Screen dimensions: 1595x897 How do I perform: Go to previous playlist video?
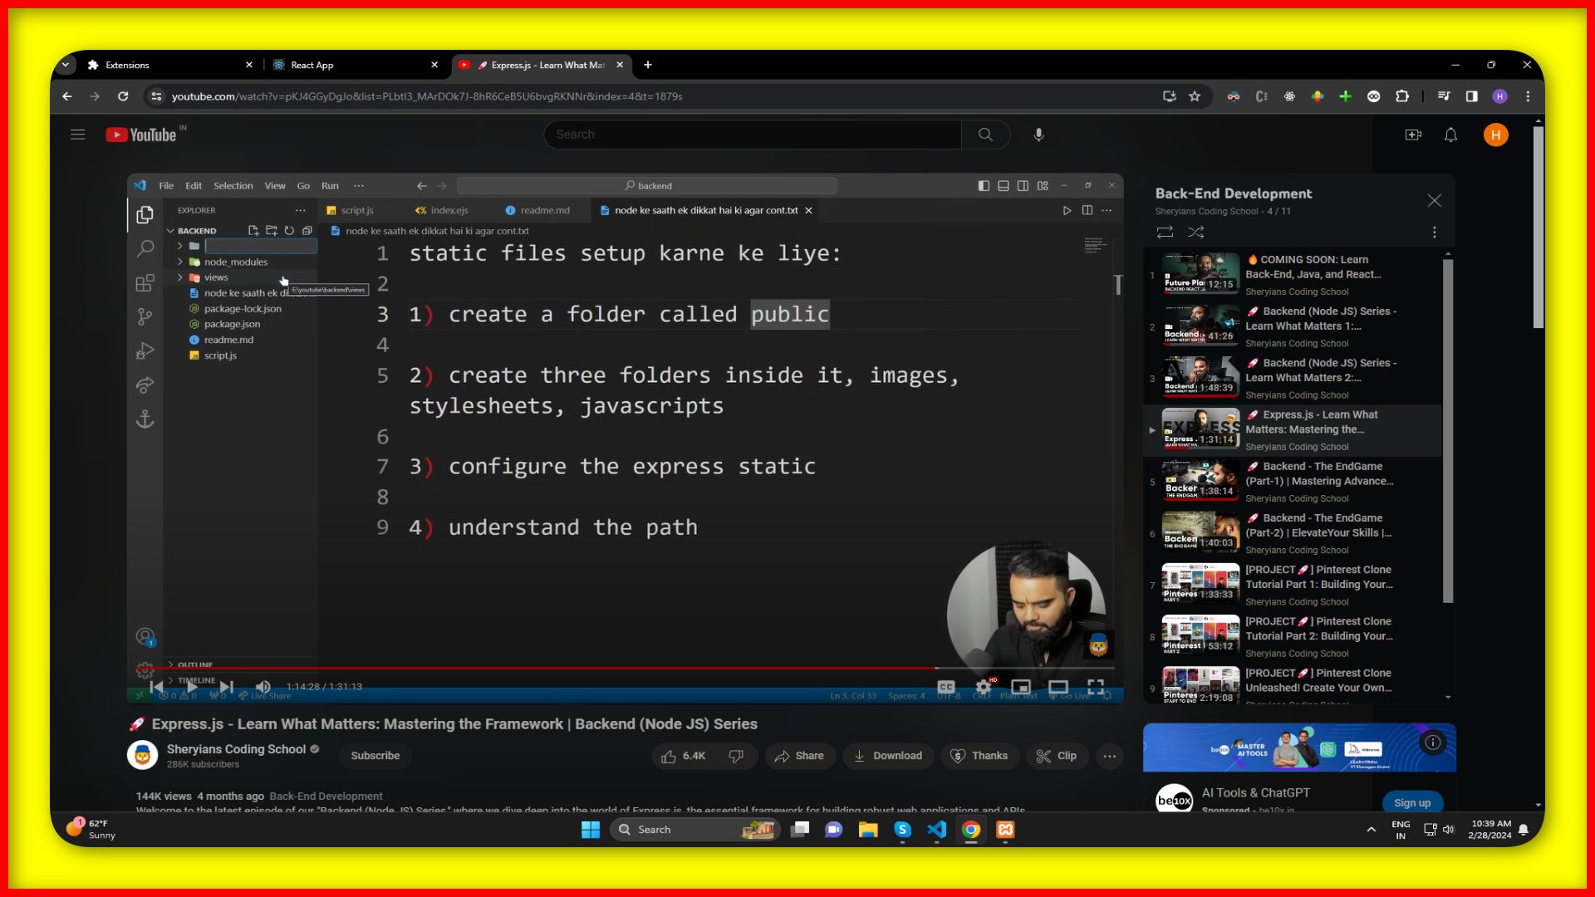pos(157,687)
